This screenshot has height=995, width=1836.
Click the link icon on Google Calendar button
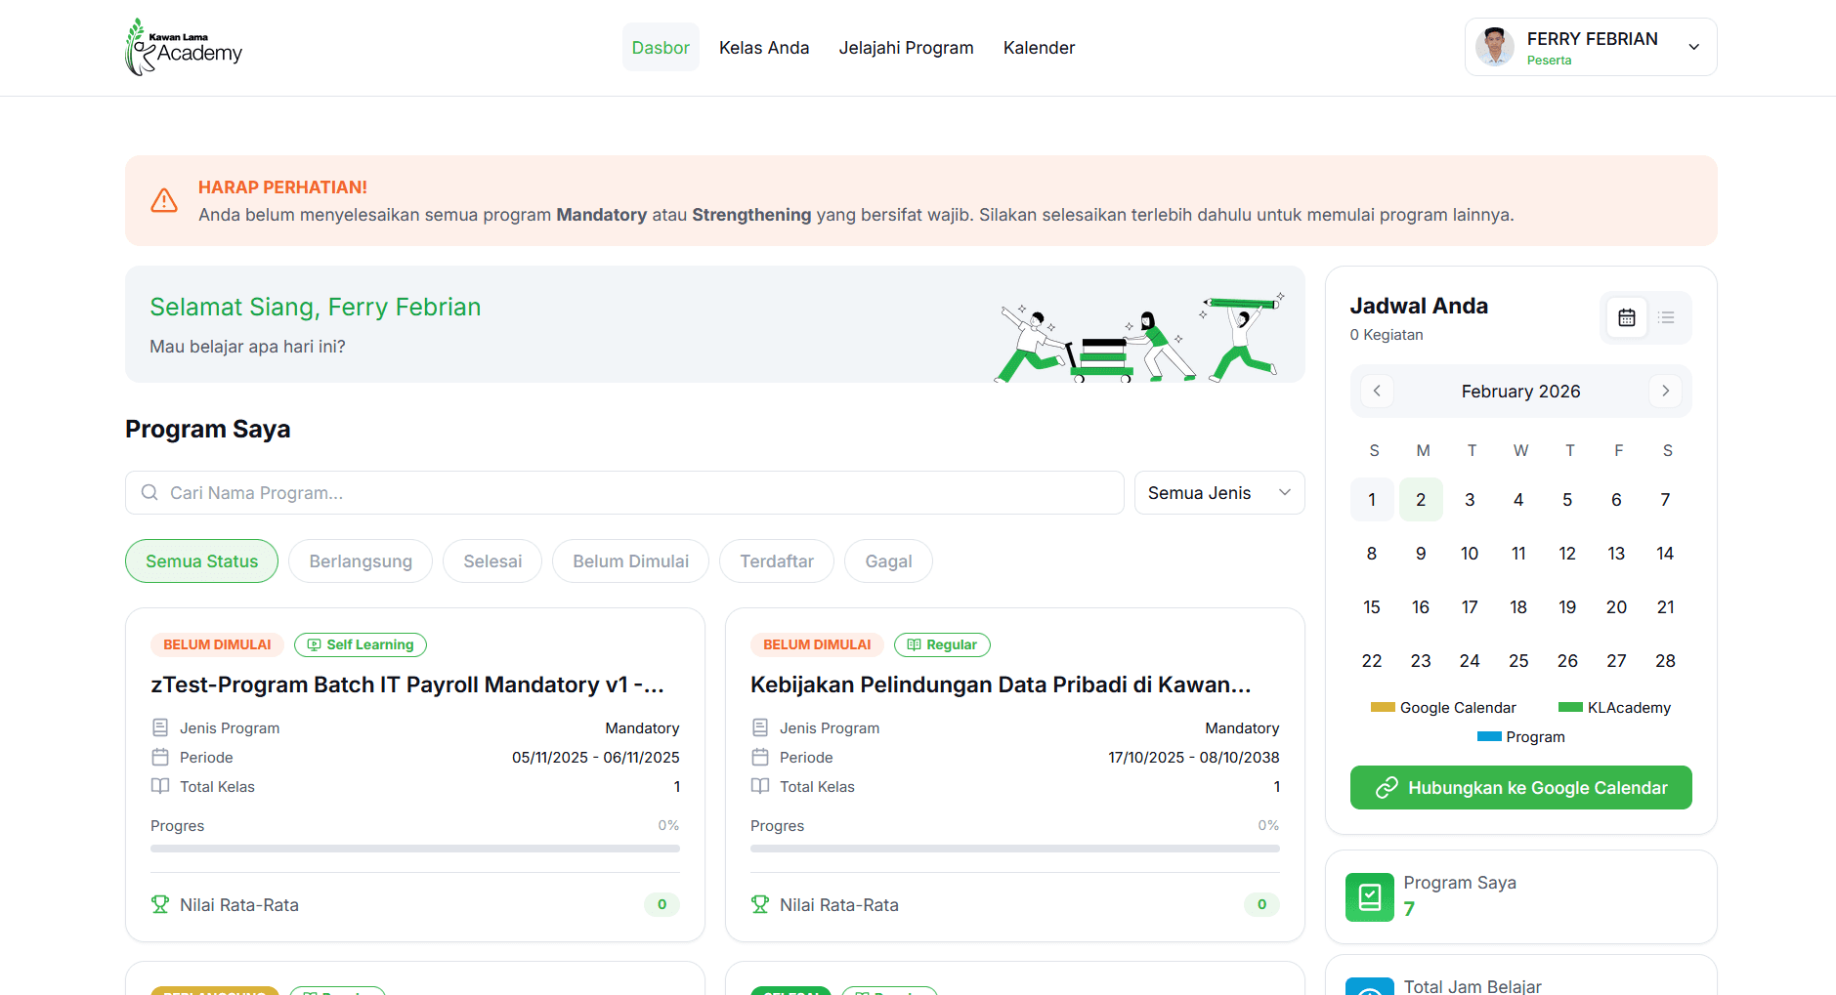click(1387, 788)
